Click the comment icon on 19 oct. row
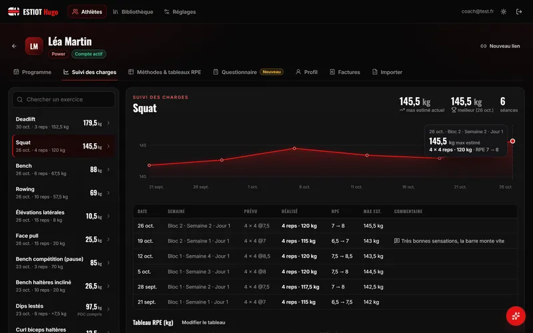533x333 pixels. (x=396, y=241)
